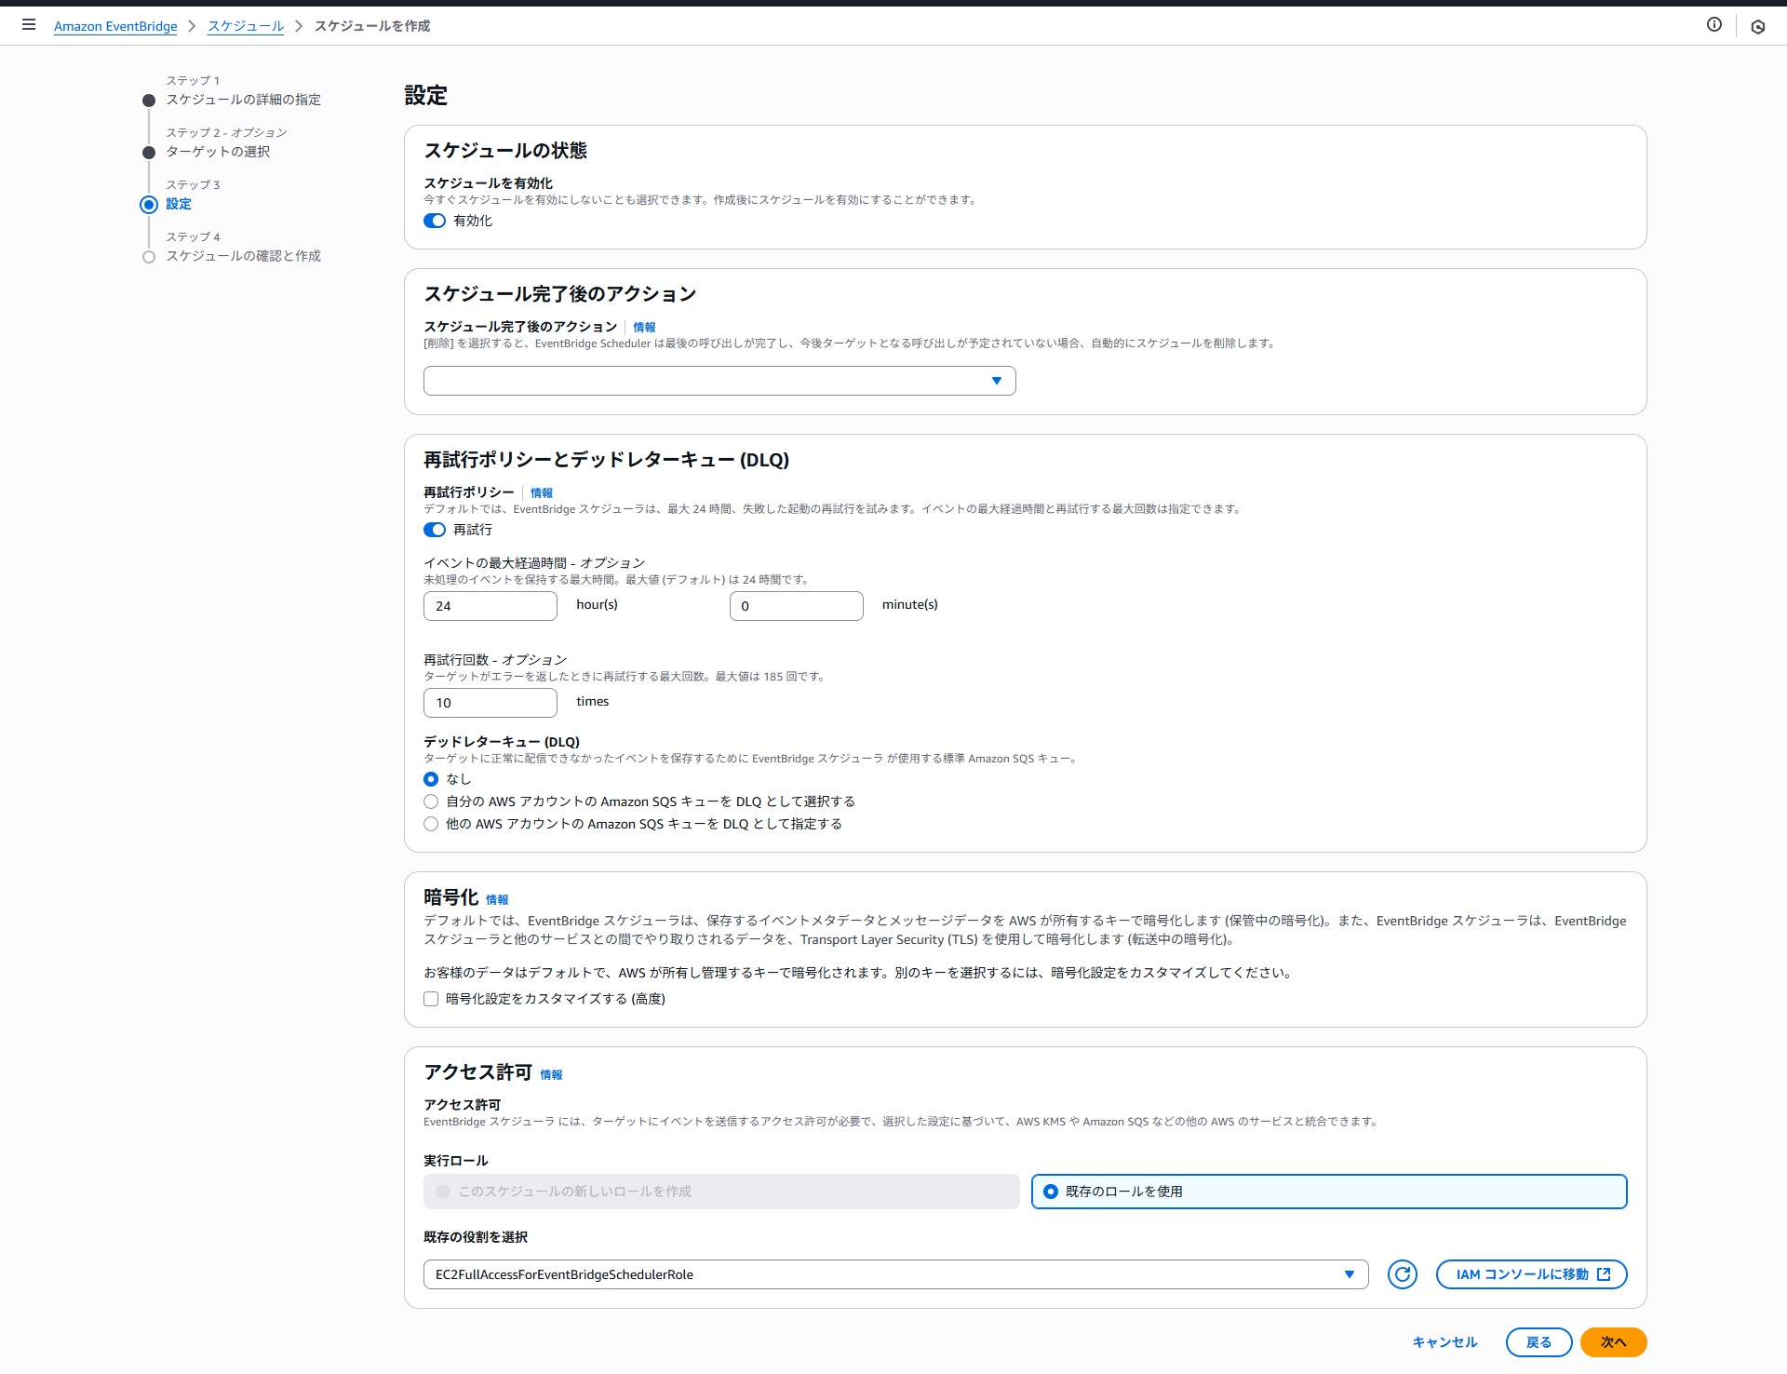Click the refresh roles icon button
The height and width of the screenshot is (1374, 1787).
click(1402, 1274)
